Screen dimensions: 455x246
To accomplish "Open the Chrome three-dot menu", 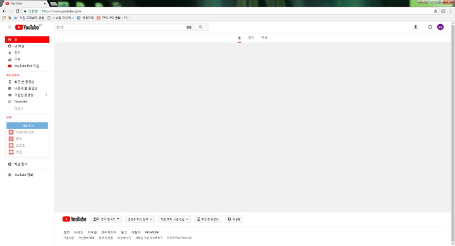I will (451, 11).
